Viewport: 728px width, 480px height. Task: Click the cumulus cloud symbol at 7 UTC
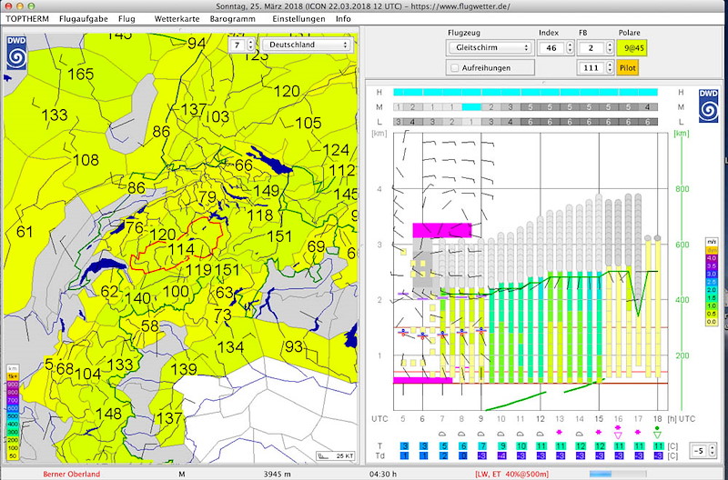(x=442, y=434)
